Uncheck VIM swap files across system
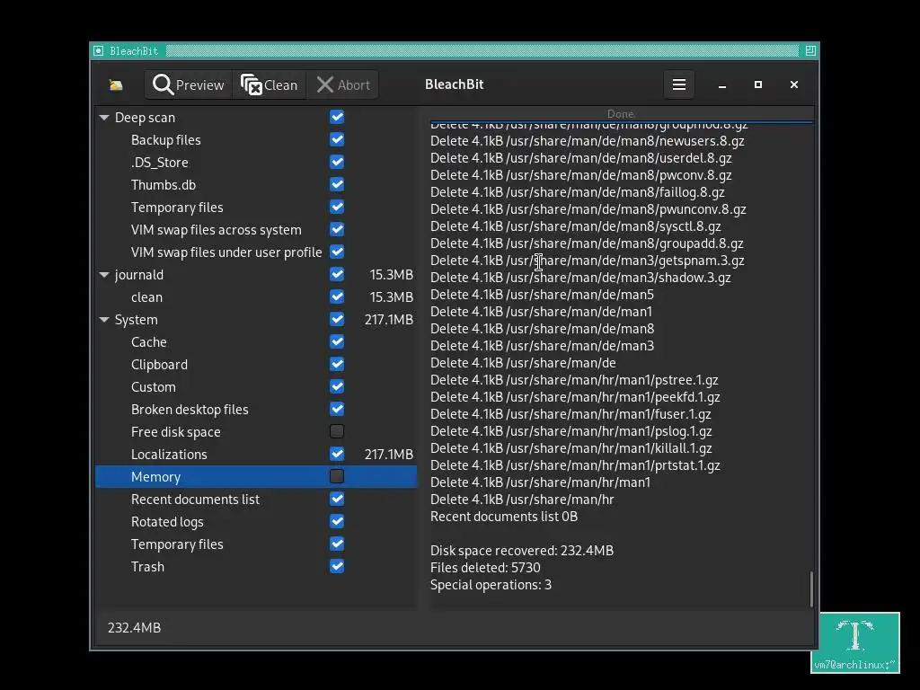Image resolution: width=920 pixels, height=690 pixels. pyautogui.click(x=337, y=229)
